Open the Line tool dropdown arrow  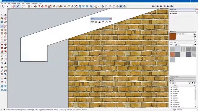point(20,6)
